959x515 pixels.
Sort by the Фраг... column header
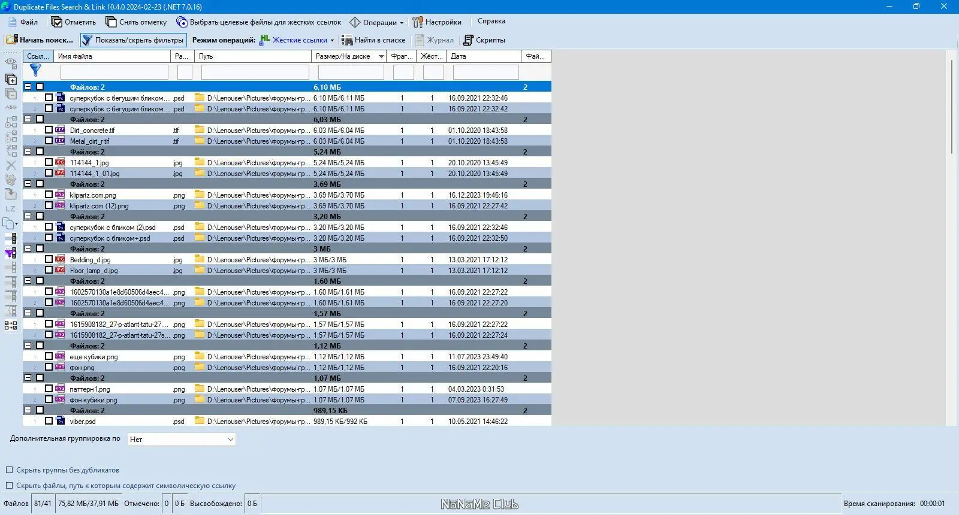(x=402, y=56)
